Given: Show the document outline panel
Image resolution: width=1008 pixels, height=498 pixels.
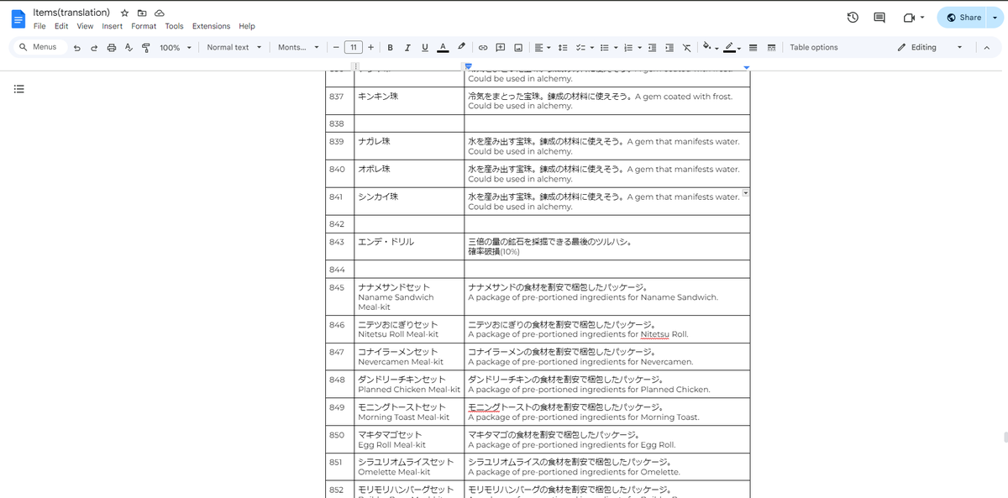Looking at the screenshot, I should click(x=18, y=89).
